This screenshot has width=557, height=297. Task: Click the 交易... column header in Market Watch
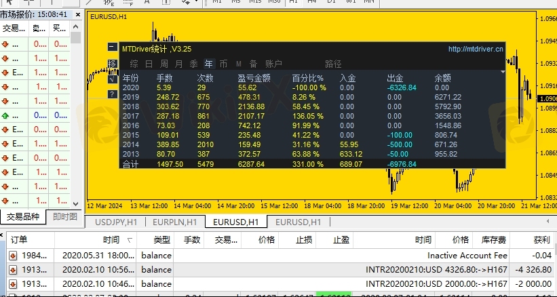click(14, 28)
